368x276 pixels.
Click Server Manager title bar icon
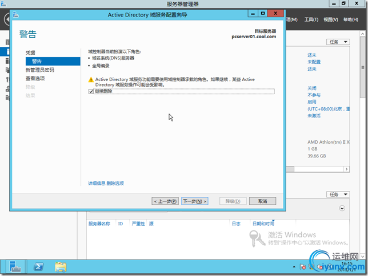tap(3, 3)
